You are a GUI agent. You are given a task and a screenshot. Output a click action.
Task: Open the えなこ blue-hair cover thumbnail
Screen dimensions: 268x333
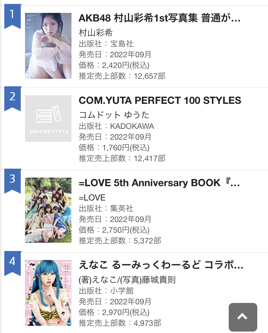[x=48, y=293]
